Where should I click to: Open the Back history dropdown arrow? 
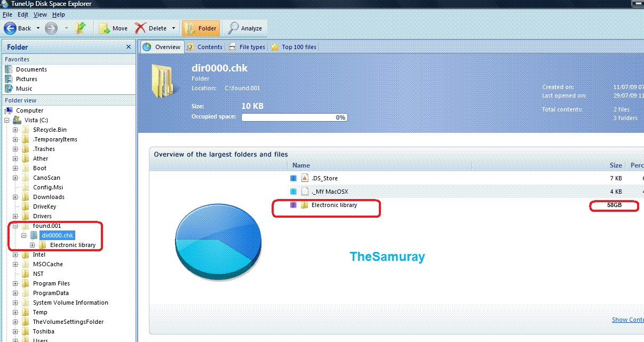37,28
